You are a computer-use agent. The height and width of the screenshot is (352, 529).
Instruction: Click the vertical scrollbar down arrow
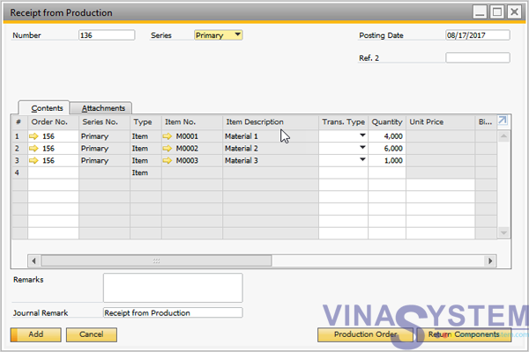(x=503, y=232)
